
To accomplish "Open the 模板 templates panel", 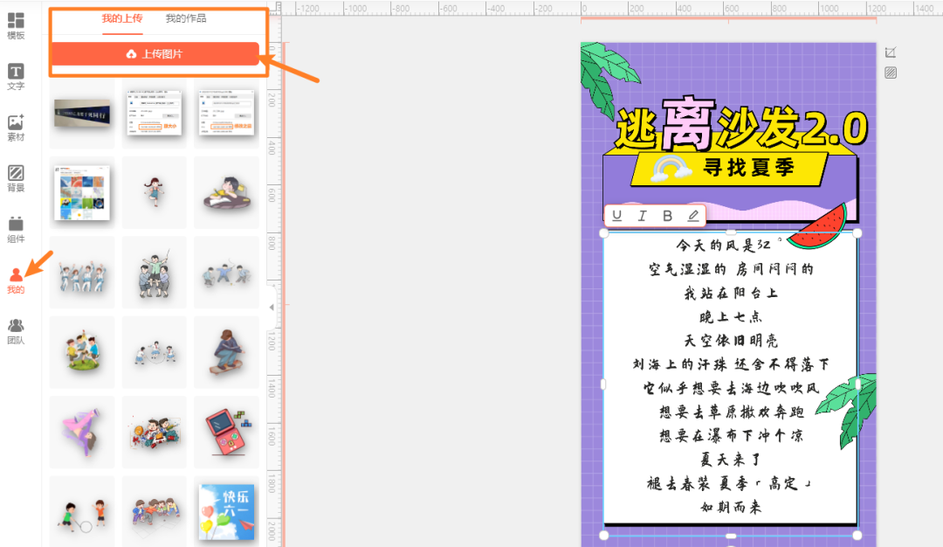I will [16, 26].
